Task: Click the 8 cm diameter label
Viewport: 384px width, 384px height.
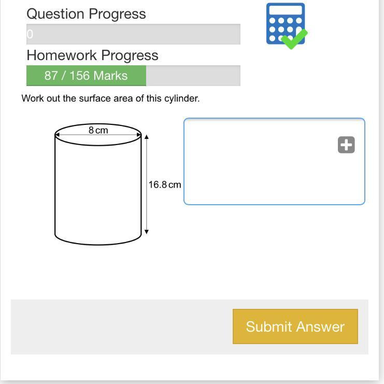Action: (x=98, y=130)
